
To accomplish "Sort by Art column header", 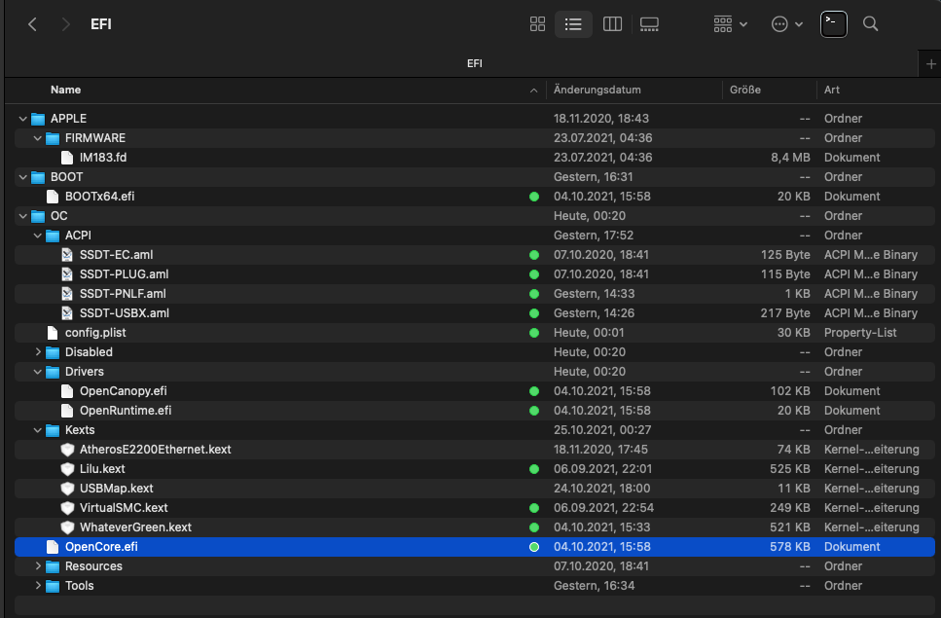I will coord(832,90).
